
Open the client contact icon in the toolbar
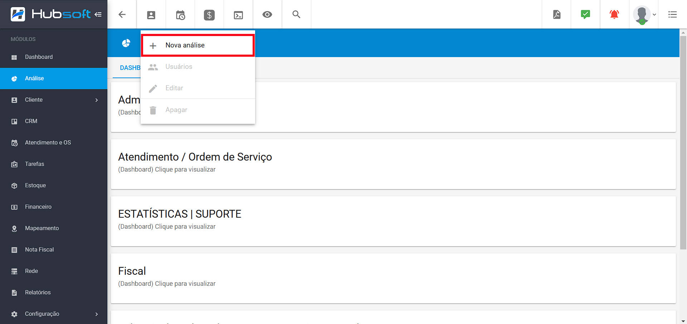tap(151, 15)
